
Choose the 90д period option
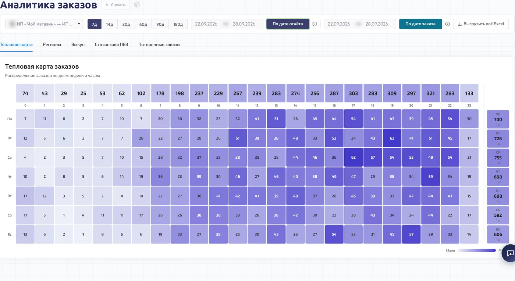pyautogui.click(x=160, y=24)
